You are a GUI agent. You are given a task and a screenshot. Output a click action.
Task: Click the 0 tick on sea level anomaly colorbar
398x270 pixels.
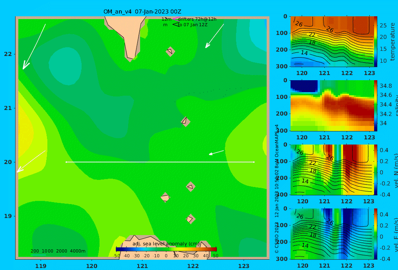click(x=166, y=256)
